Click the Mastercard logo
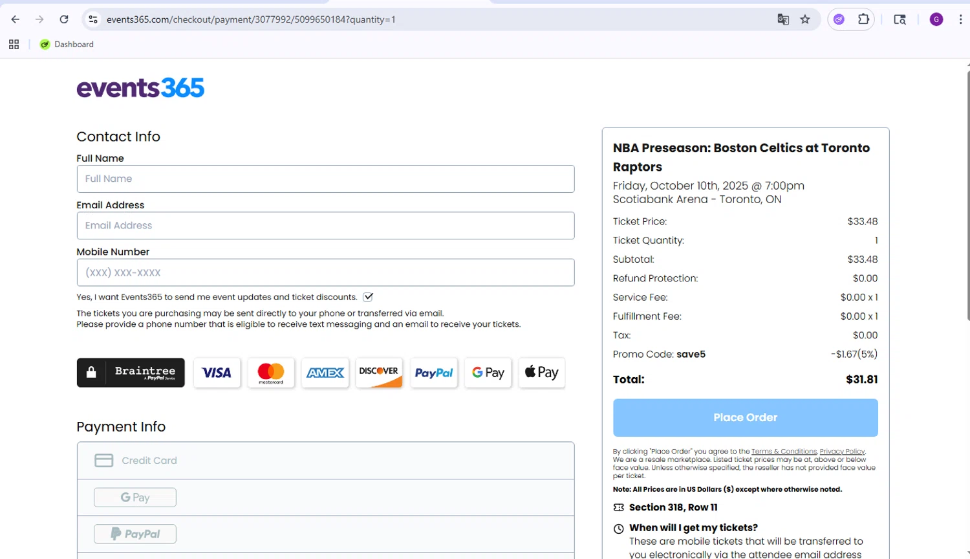Screen dimensions: 970x559 click(271, 373)
